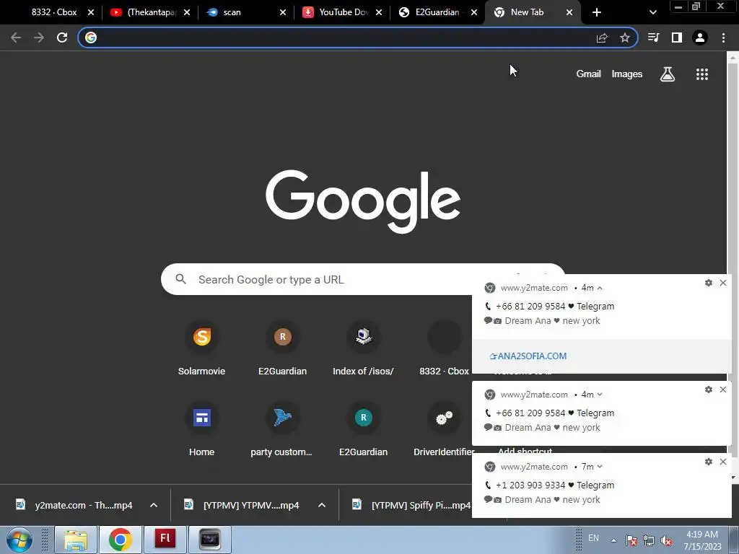Reload the current page
739x554 pixels.
click(x=62, y=38)
